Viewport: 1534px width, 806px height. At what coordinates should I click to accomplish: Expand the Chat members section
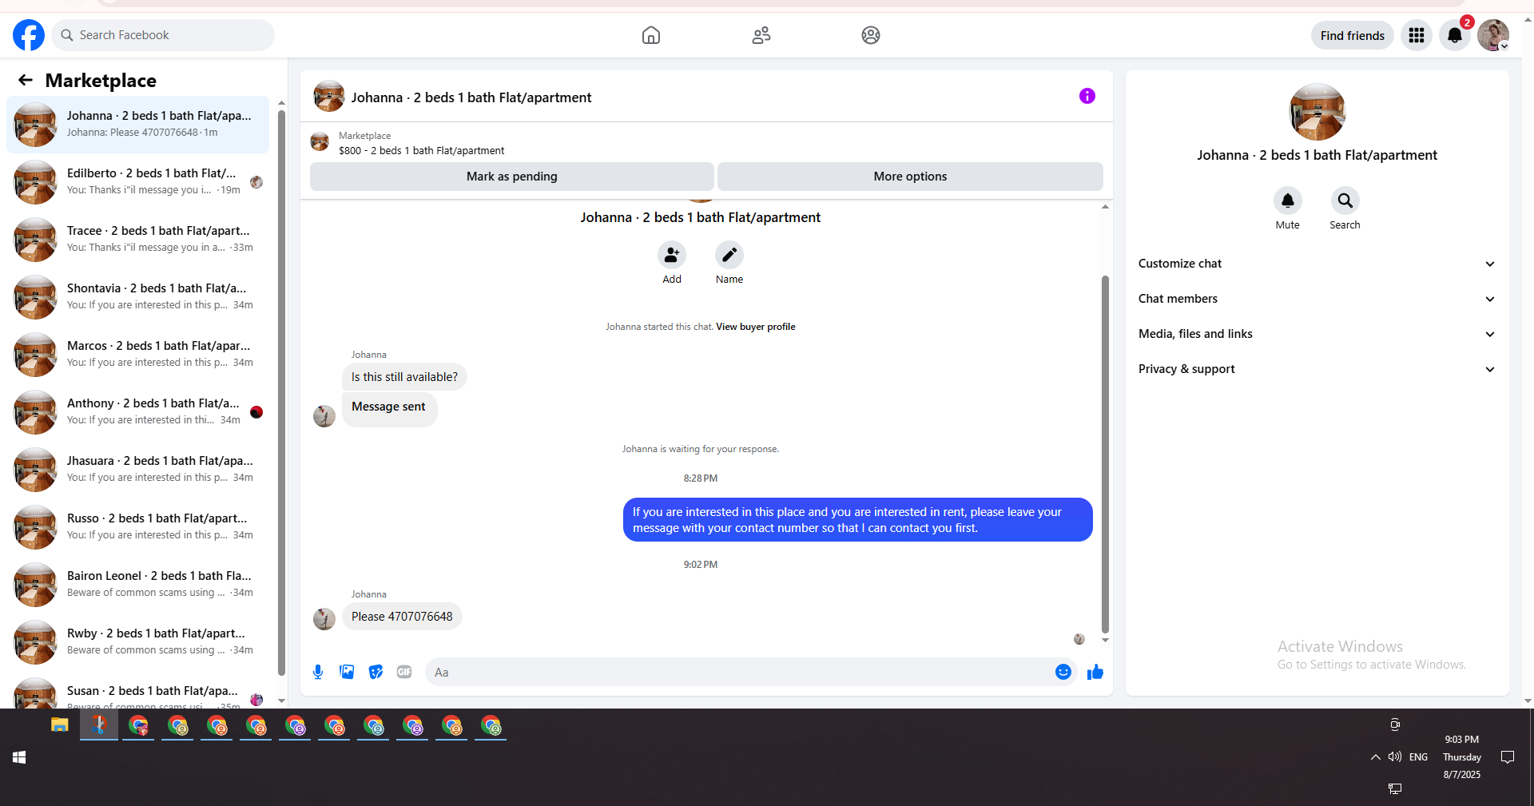coord(1317,299)
